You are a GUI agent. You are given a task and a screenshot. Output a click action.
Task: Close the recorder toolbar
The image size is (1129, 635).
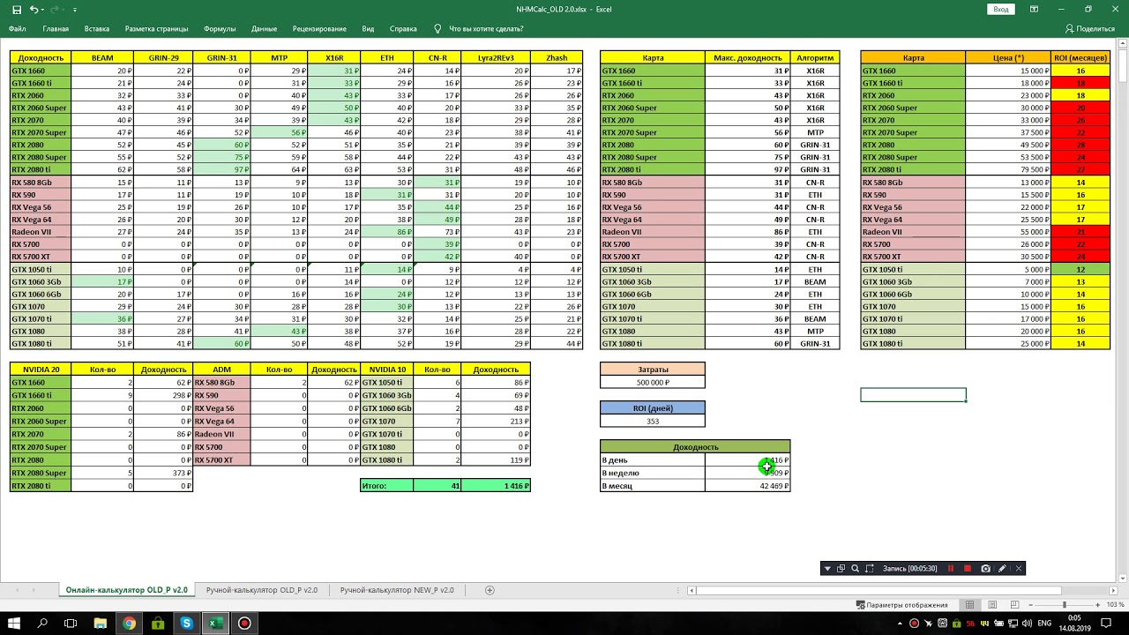pos(1018,569)
